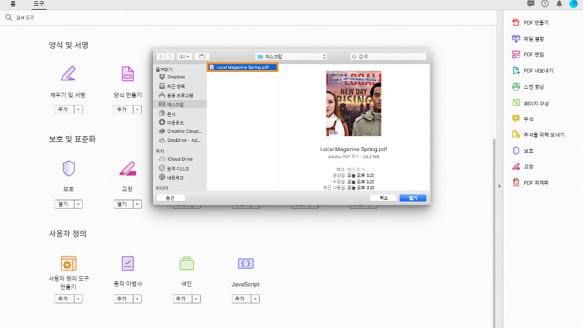Expand dropdown arrow next to 채우기 및 서명 추가
Image resolution: width=583 pixels, height=328 pixels.
[78, 110]
